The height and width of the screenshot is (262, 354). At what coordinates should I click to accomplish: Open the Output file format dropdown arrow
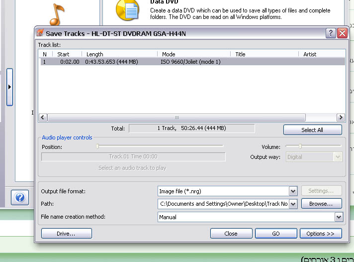293,191
